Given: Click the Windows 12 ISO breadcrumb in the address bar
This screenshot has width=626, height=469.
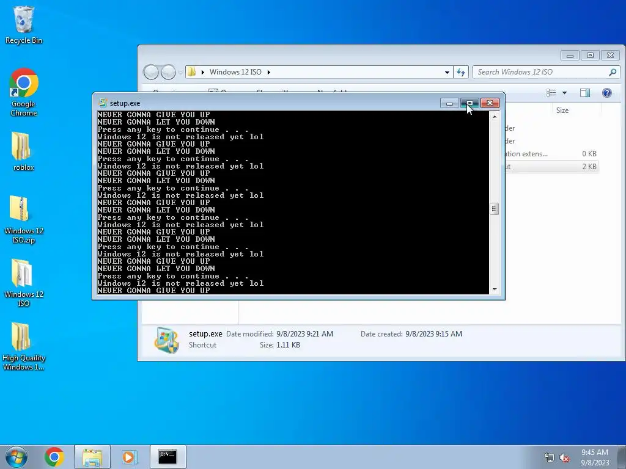Looking at the screenshot, I should [x=235, y=72].
